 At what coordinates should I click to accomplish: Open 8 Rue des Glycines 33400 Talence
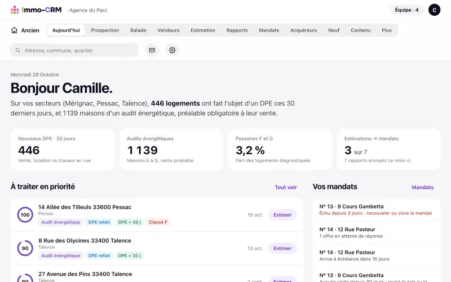point(85,241)
